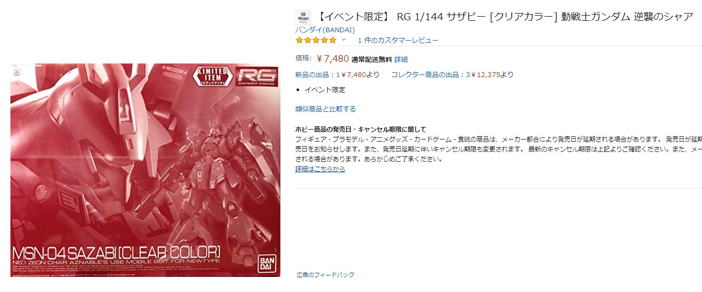The image size is (702, 292).
Task: Click the MONO RATE logo icon
Action: point(303,18)
